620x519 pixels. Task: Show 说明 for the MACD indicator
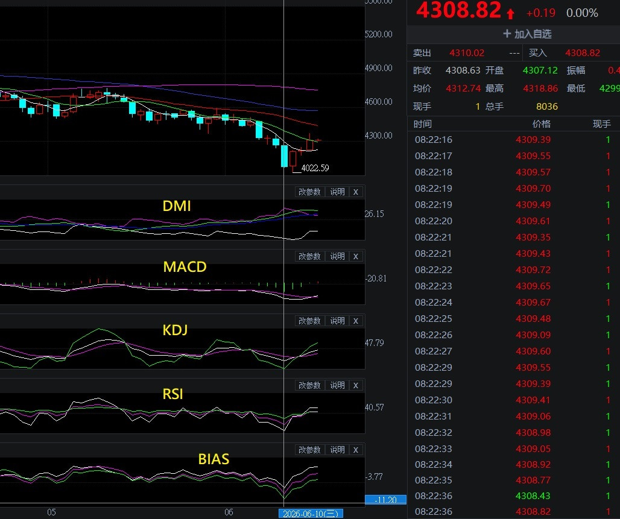tap(337, 257)
